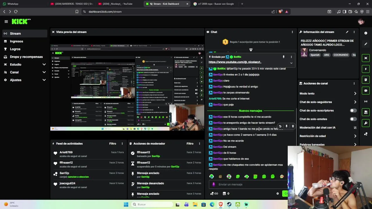The width and height of the screenshot is (372, 209).
Task: Select Stream in the left sidebar
Action: [x=24, y=33]
